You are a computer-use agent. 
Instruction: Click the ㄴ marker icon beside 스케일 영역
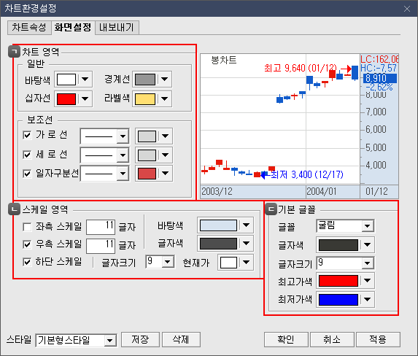[14, 209]
